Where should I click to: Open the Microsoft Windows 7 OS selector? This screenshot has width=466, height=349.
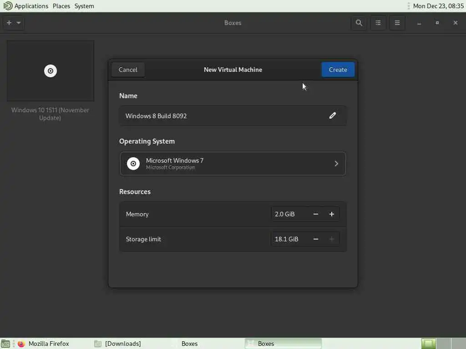tap(233, 164)
